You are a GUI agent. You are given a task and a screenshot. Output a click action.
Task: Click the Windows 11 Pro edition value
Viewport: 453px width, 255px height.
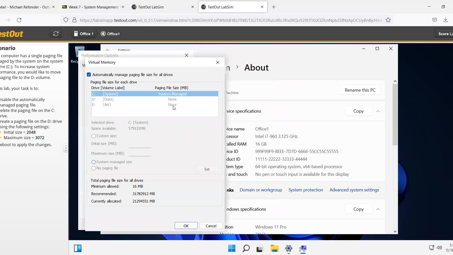pyautogui.click(x=271, y=227)
